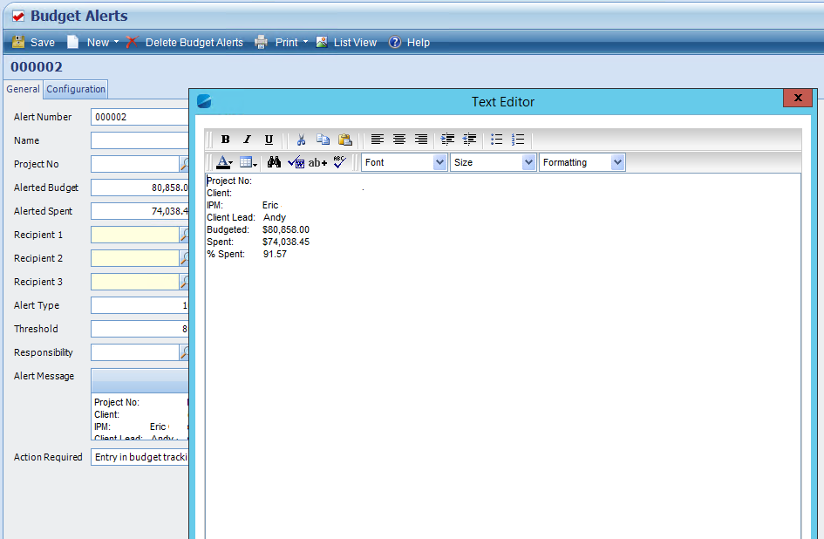The image size is (824, 539).
Task: Click the Recipient 2 field
Action: tap(135, 258)
